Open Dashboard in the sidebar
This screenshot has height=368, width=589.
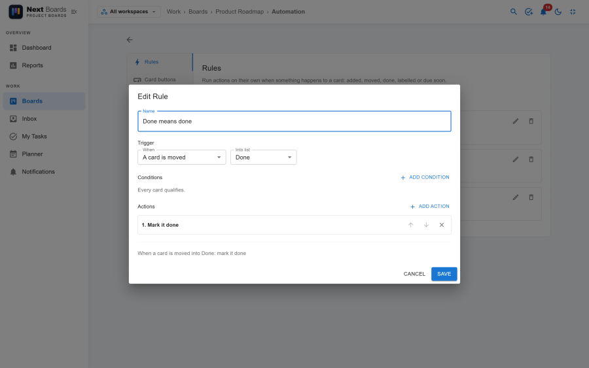coord(45,48)
